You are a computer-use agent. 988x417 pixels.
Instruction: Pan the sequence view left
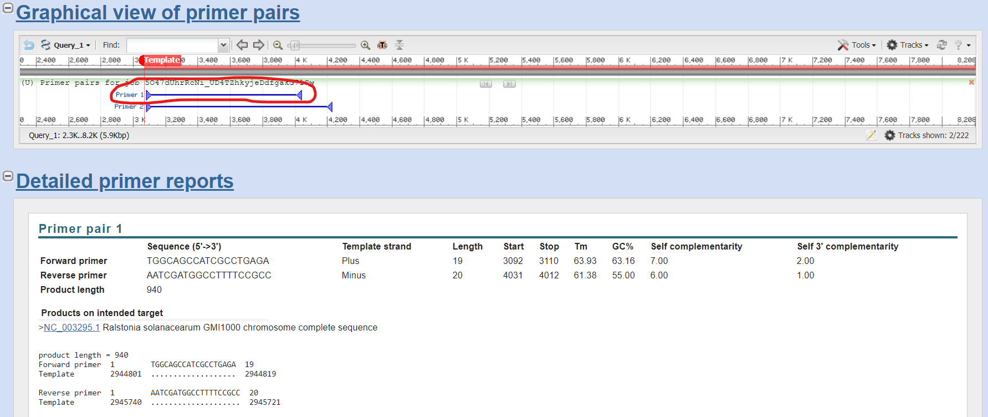click(x=242, y=45)
